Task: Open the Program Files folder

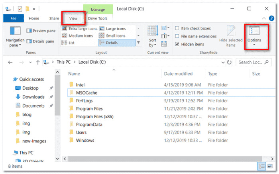Action: click(x=89, y=109)
